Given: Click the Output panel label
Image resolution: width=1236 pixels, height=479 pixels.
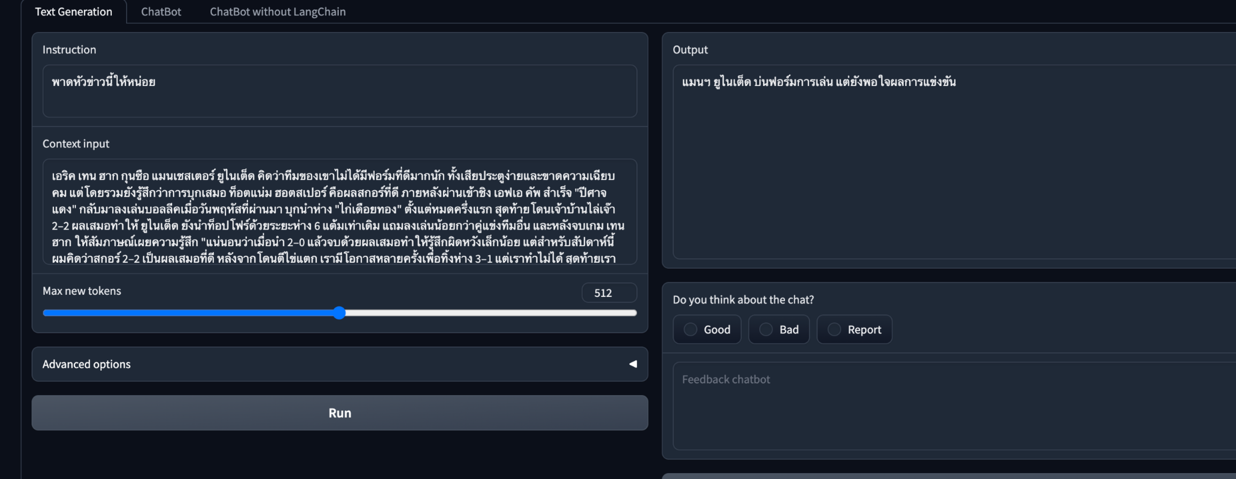Looking at the screenshot, I should coord(690,49).
